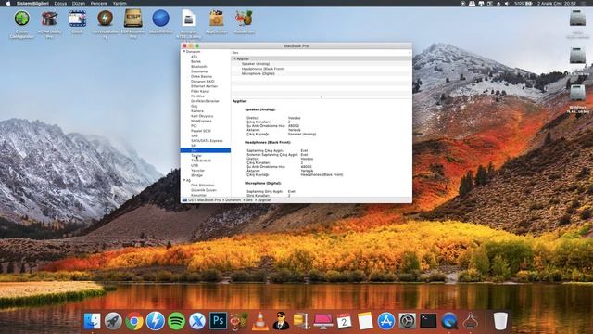Launch Google Chrome from the dock

134,321
